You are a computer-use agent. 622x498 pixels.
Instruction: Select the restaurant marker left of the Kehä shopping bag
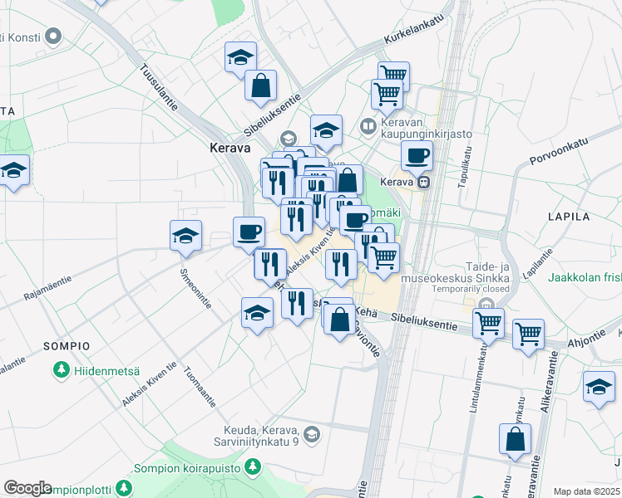click(x=297, y=305)
